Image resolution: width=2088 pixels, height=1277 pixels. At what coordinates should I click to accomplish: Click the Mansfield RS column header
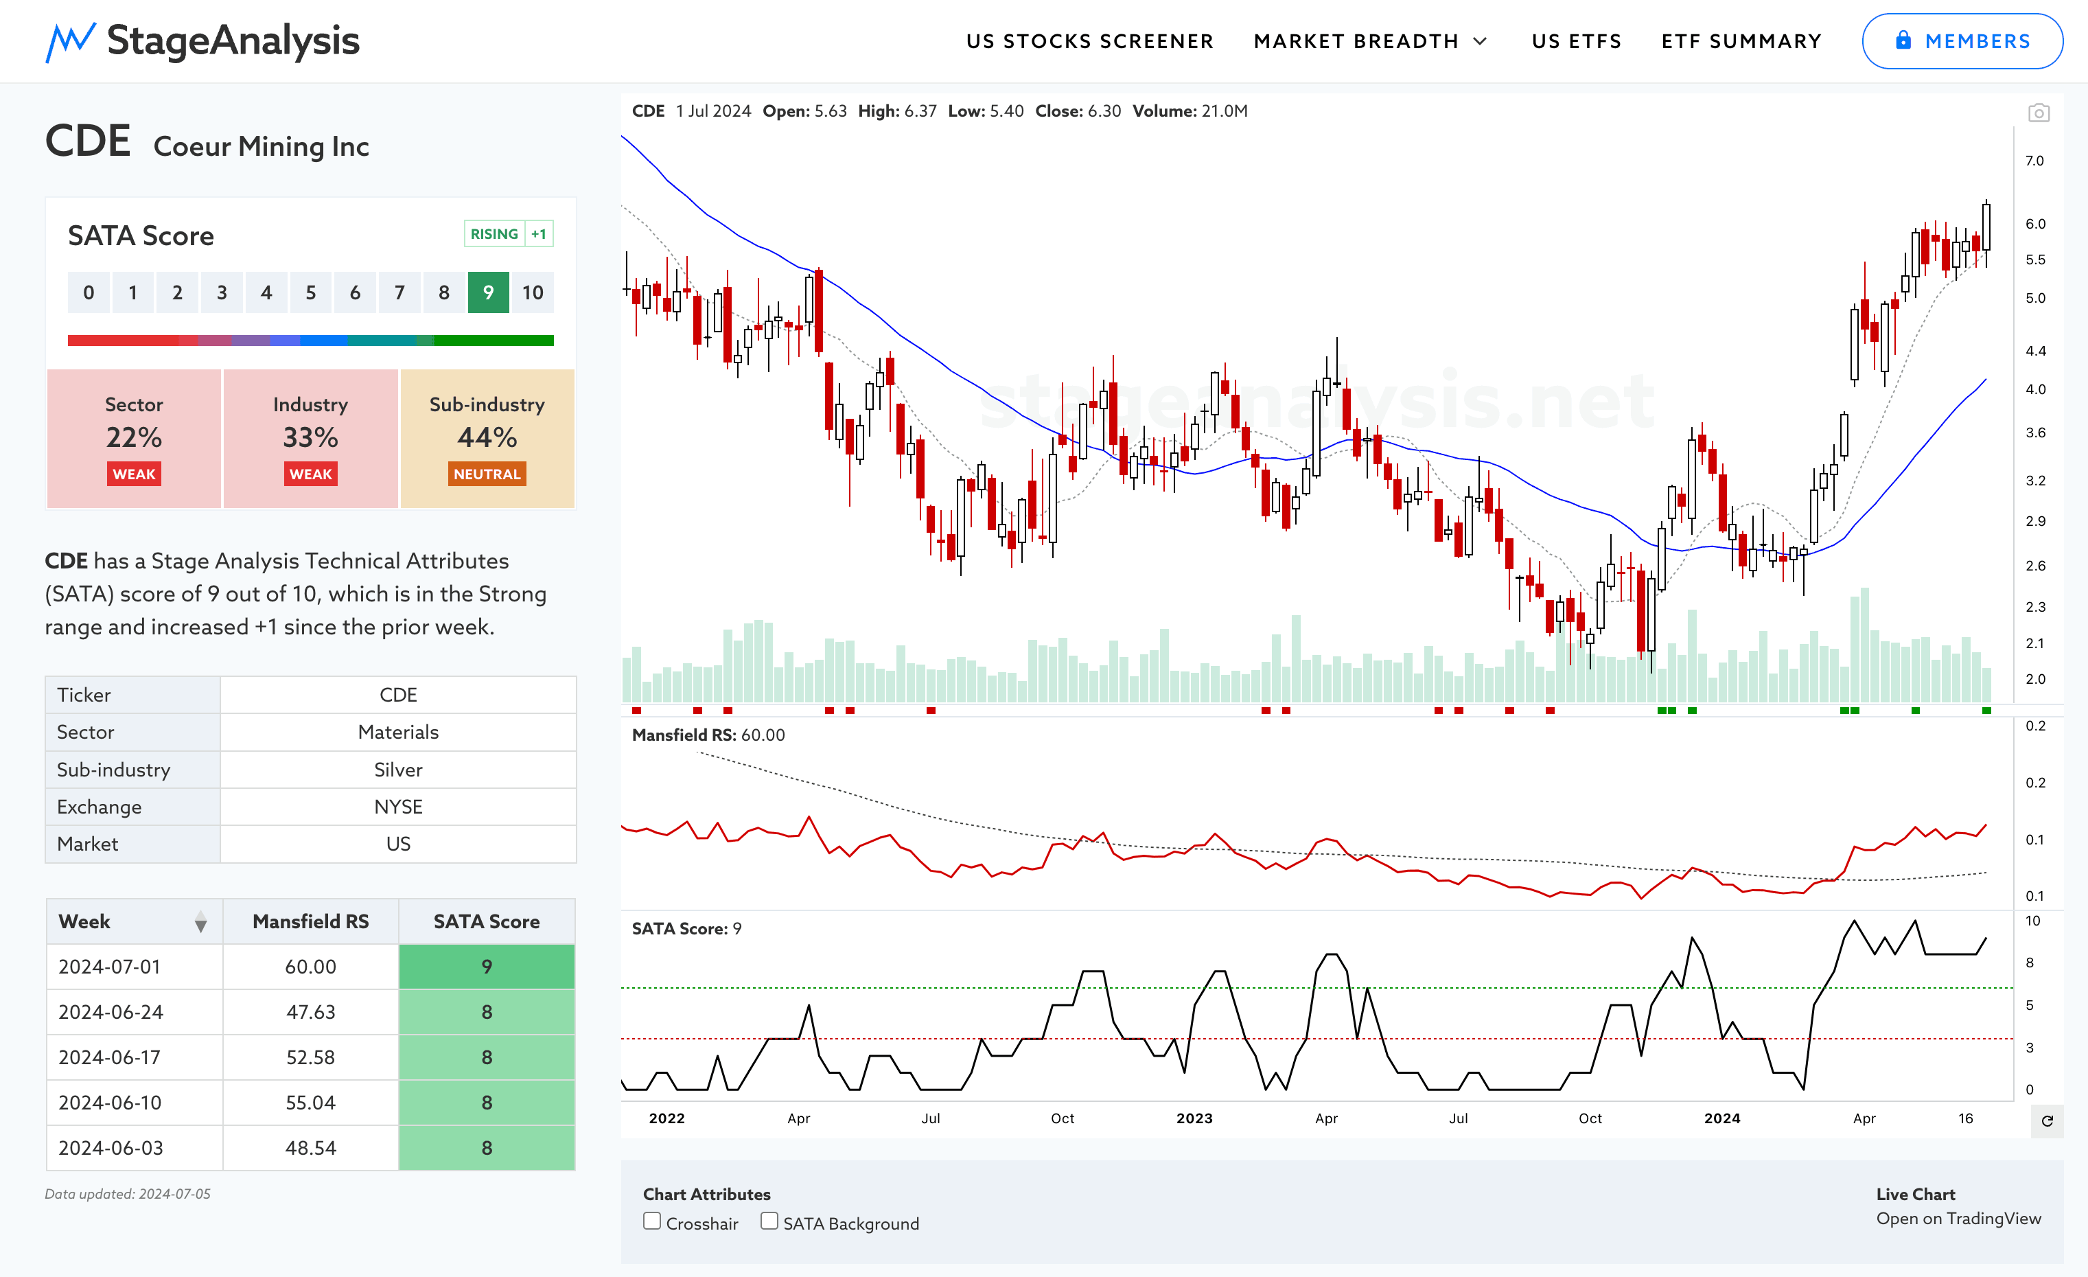[311, 922]
